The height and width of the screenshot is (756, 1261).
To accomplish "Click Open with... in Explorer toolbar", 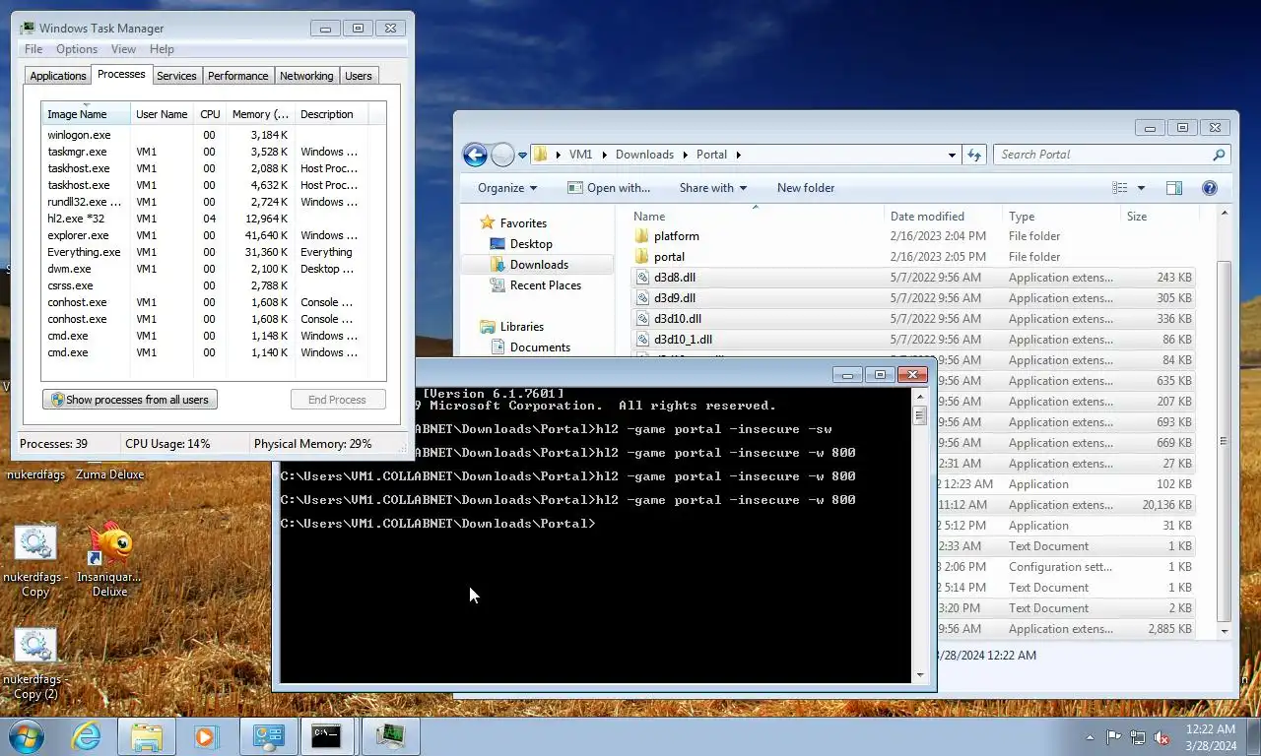I will coord(609,188).
